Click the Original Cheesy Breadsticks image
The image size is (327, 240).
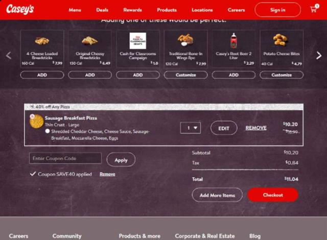[90, 41]
